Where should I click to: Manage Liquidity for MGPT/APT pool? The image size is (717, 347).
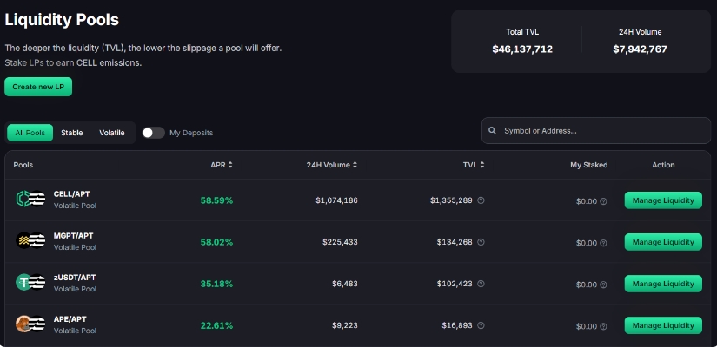click(x=663, y=242)
